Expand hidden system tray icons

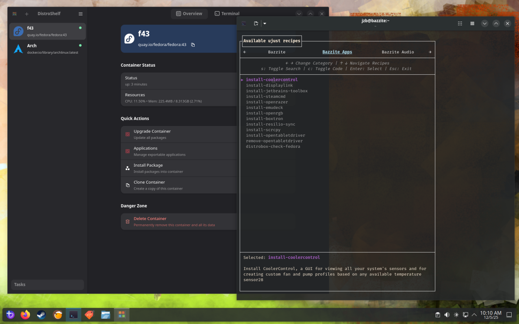click(x=474, y=315)
